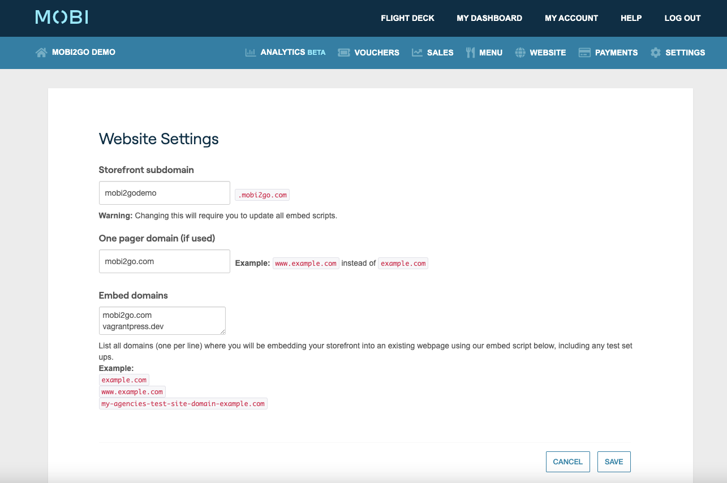
Task: Click the Analytics bar chart icon
Action: pos(250,53)
